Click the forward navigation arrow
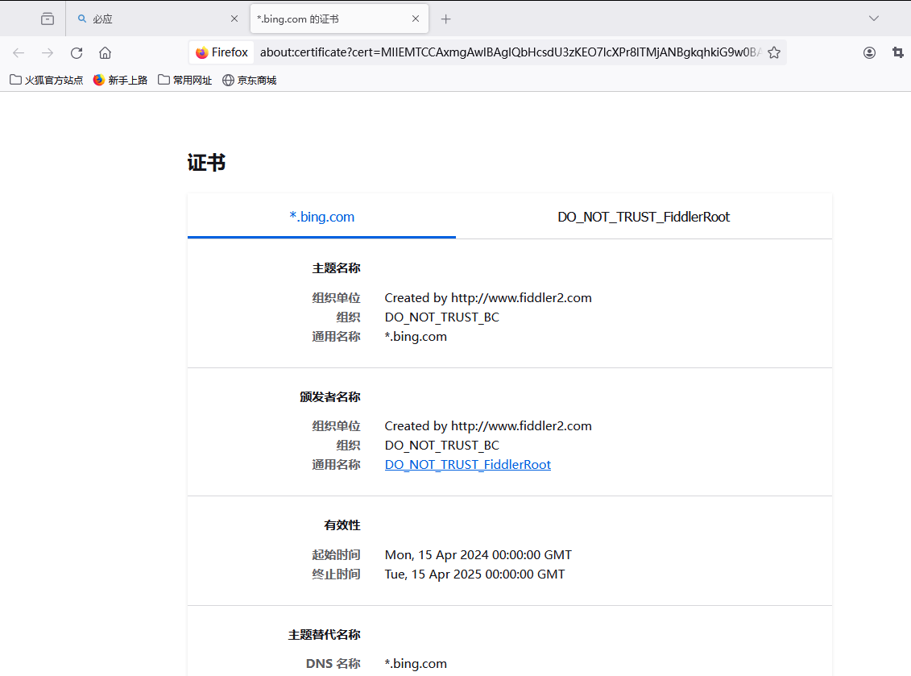Viewport: 911px width, 676px height. pos(48,53)
